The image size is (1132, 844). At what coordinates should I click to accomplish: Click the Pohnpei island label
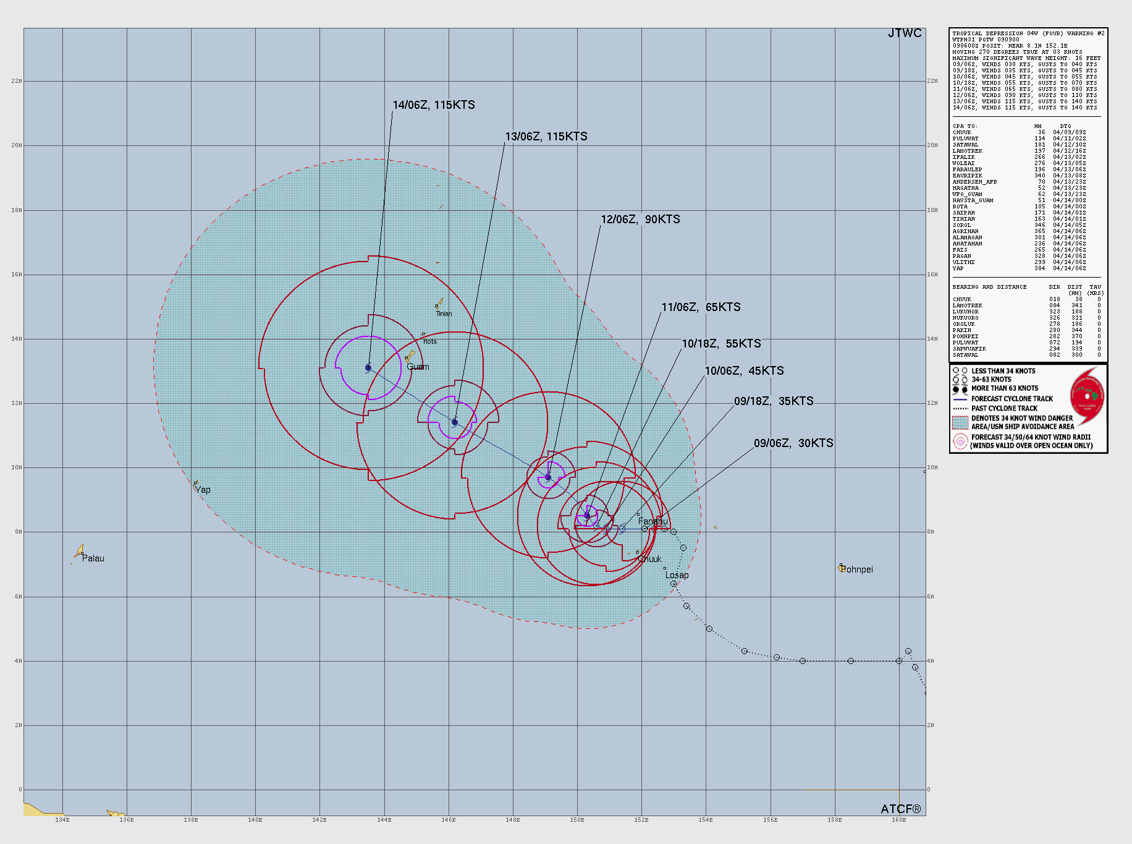click(x=856, y=569)
